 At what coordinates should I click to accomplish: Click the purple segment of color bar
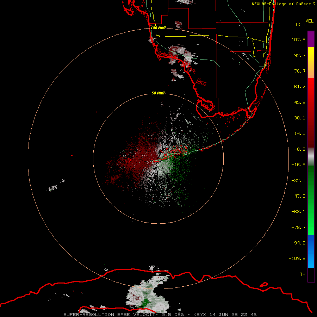click(311, 39)
